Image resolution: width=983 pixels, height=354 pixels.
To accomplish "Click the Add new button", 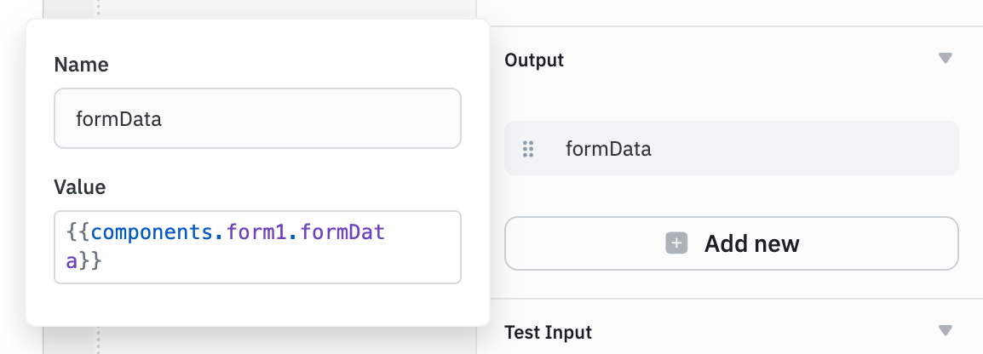I will [731, 244].
